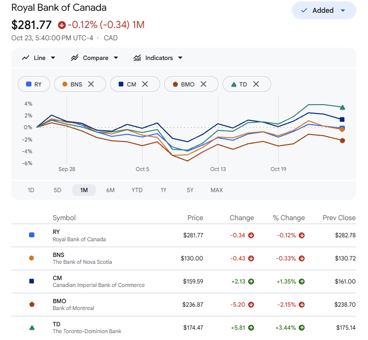Click the BMO end marker on chart

(x=342, y=141)
